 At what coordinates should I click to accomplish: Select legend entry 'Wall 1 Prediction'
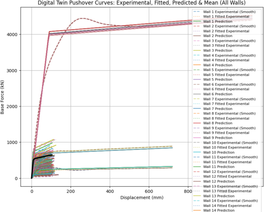[213, 22]
